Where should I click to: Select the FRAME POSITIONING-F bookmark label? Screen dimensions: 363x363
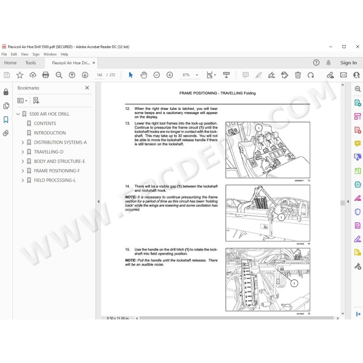coord(57,171)
